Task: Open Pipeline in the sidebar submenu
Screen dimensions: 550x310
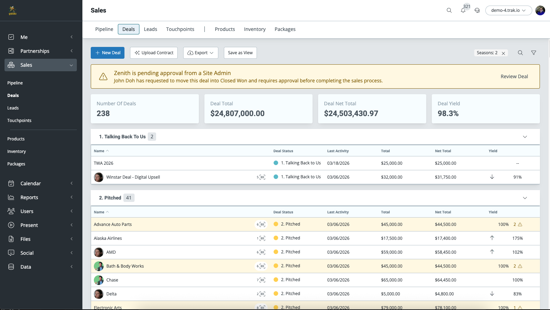Action: 15,83
